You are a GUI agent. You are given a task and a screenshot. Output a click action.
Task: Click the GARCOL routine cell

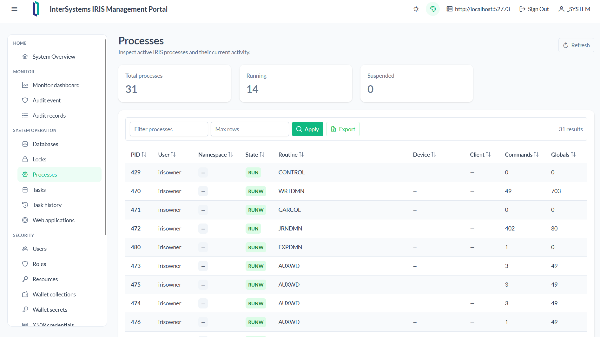[x=290, y=210]
